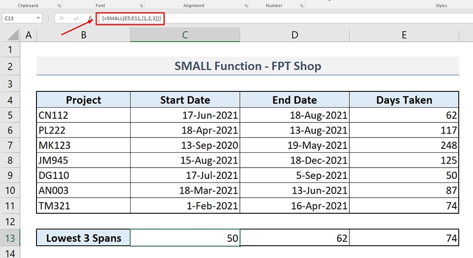Select column E header

pos(404,35)
